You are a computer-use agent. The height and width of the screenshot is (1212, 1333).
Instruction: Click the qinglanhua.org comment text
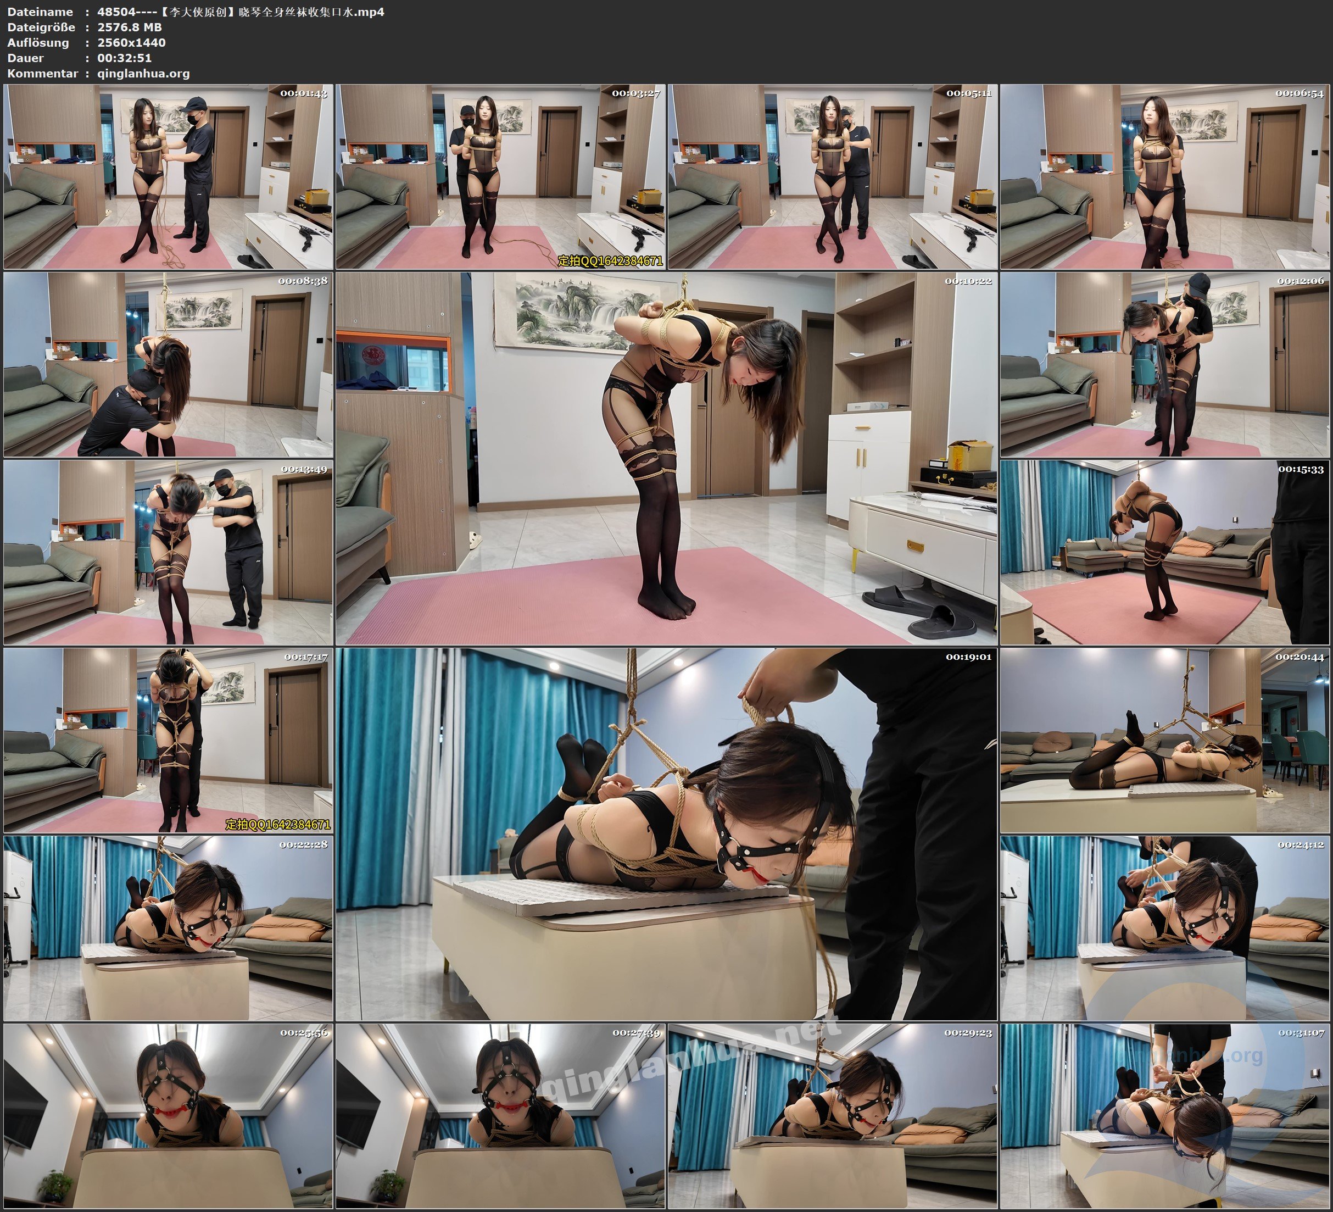143,74
